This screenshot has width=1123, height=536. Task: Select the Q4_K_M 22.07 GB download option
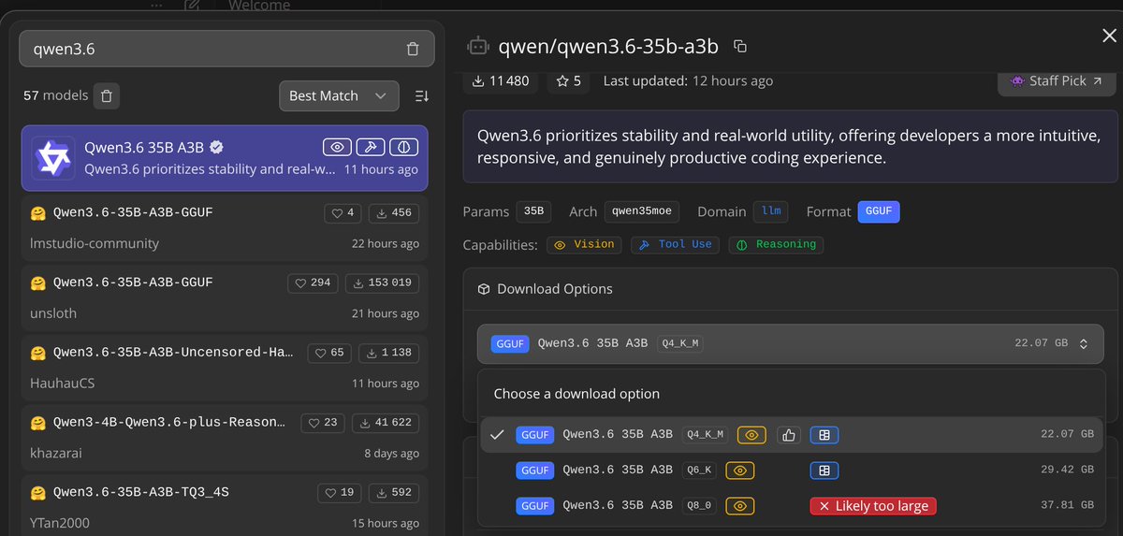pos(793,435)
